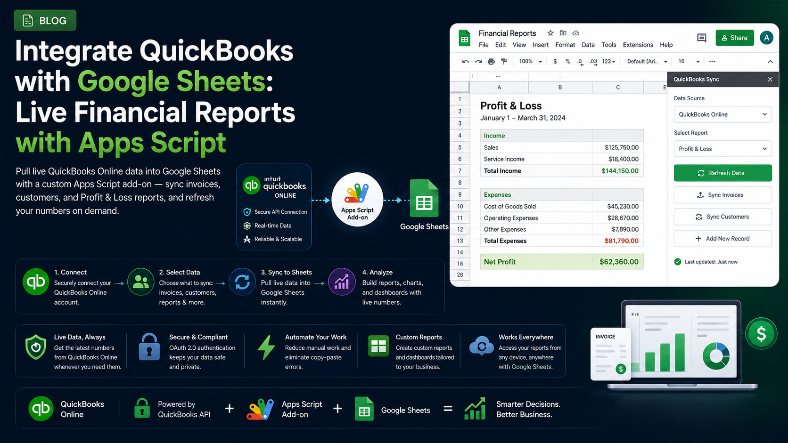Click the people icon for step 2 Select Data
The image size is (788, 443).
click(x=140, y=282)
